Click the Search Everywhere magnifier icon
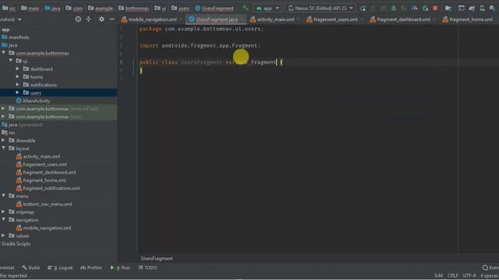The image size is (499, 280). (x=492, y=9)
